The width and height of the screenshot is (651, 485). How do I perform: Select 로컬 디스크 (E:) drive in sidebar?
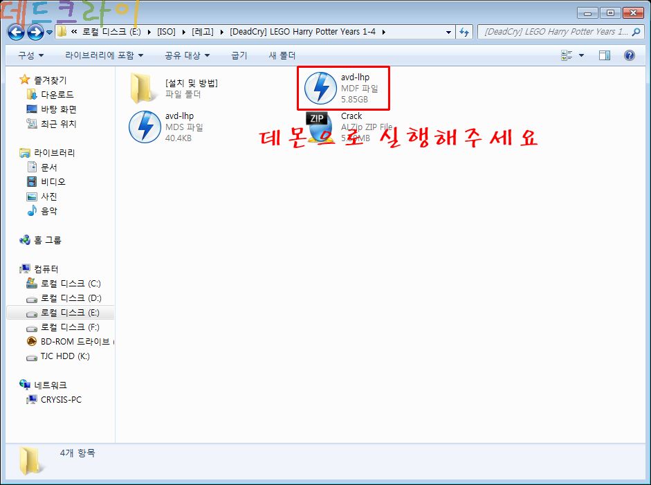(x=61, y=313)
